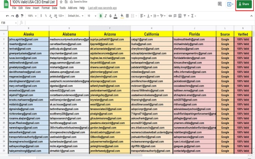This screenshot has height=159, width=255.
Task: Open the text wrapping dropdown
Action: point(156,16)
